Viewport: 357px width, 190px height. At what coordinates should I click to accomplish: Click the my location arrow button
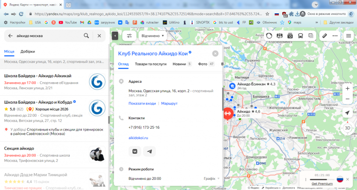(347, 112)
